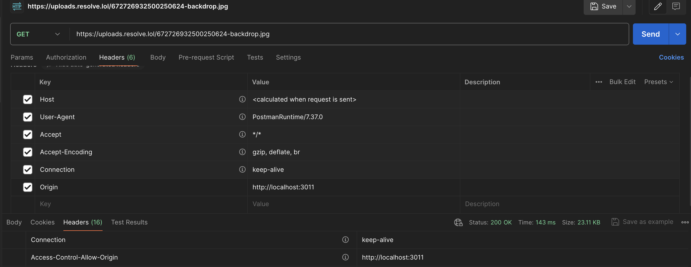The width and height of the screenshot is (691, 267).
Task: Click the Bulk Edit button
Action: pos(622,82)
